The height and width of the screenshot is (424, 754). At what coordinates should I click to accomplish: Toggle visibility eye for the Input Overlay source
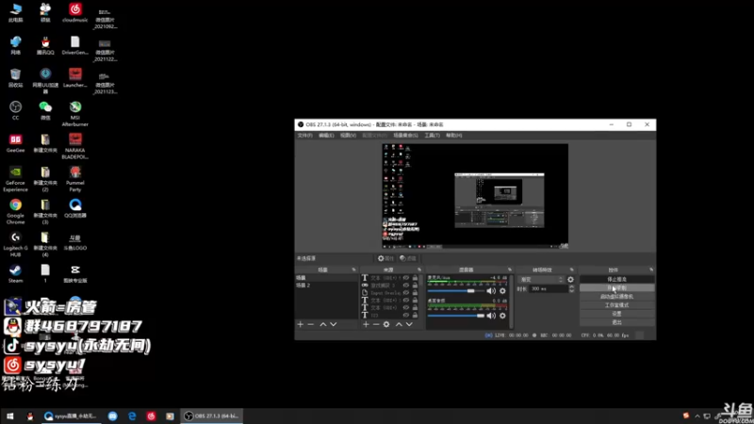[x=406, y=292]
